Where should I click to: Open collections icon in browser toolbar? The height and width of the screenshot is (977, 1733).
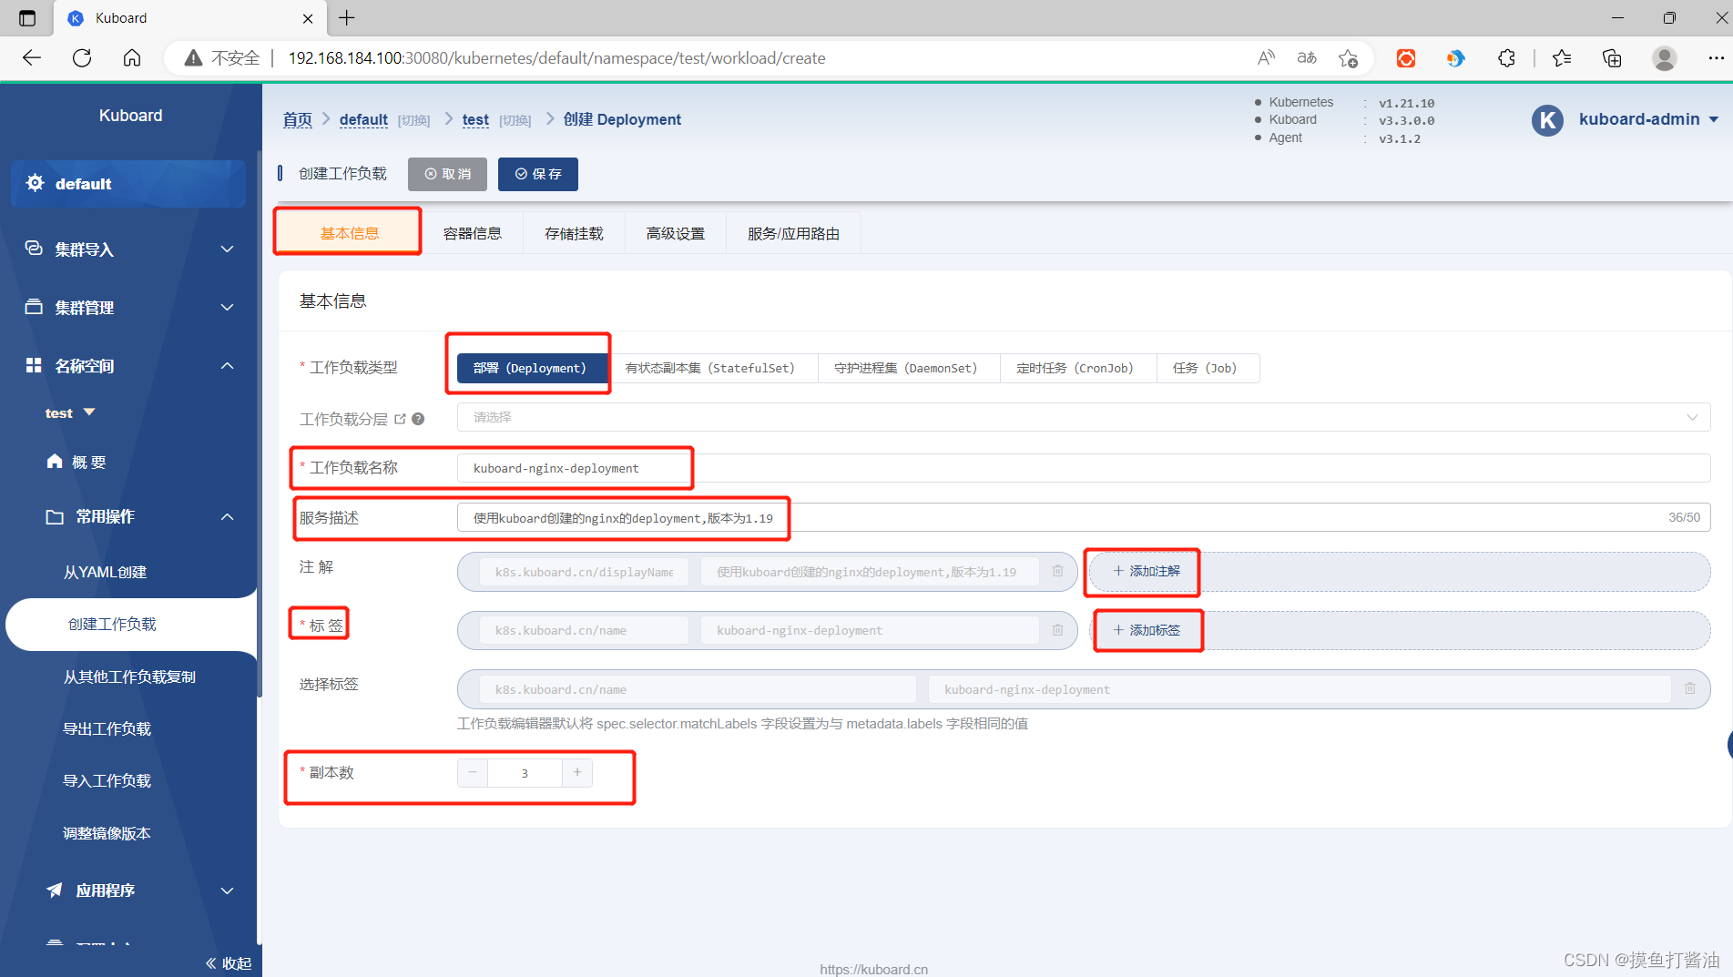click(x=1612, y=58)
